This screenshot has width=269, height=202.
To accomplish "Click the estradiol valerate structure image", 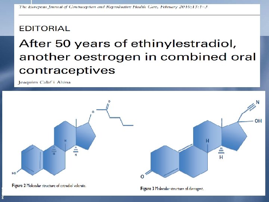I will (x=72, y=138).
